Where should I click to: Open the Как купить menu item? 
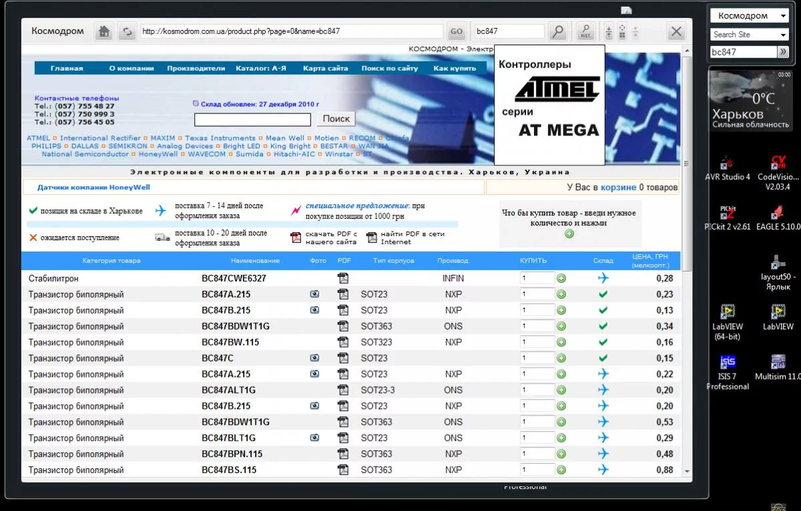455,68
